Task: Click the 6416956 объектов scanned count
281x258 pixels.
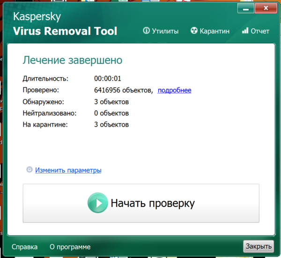Action: pyautogui.click(x=123, y=91)
